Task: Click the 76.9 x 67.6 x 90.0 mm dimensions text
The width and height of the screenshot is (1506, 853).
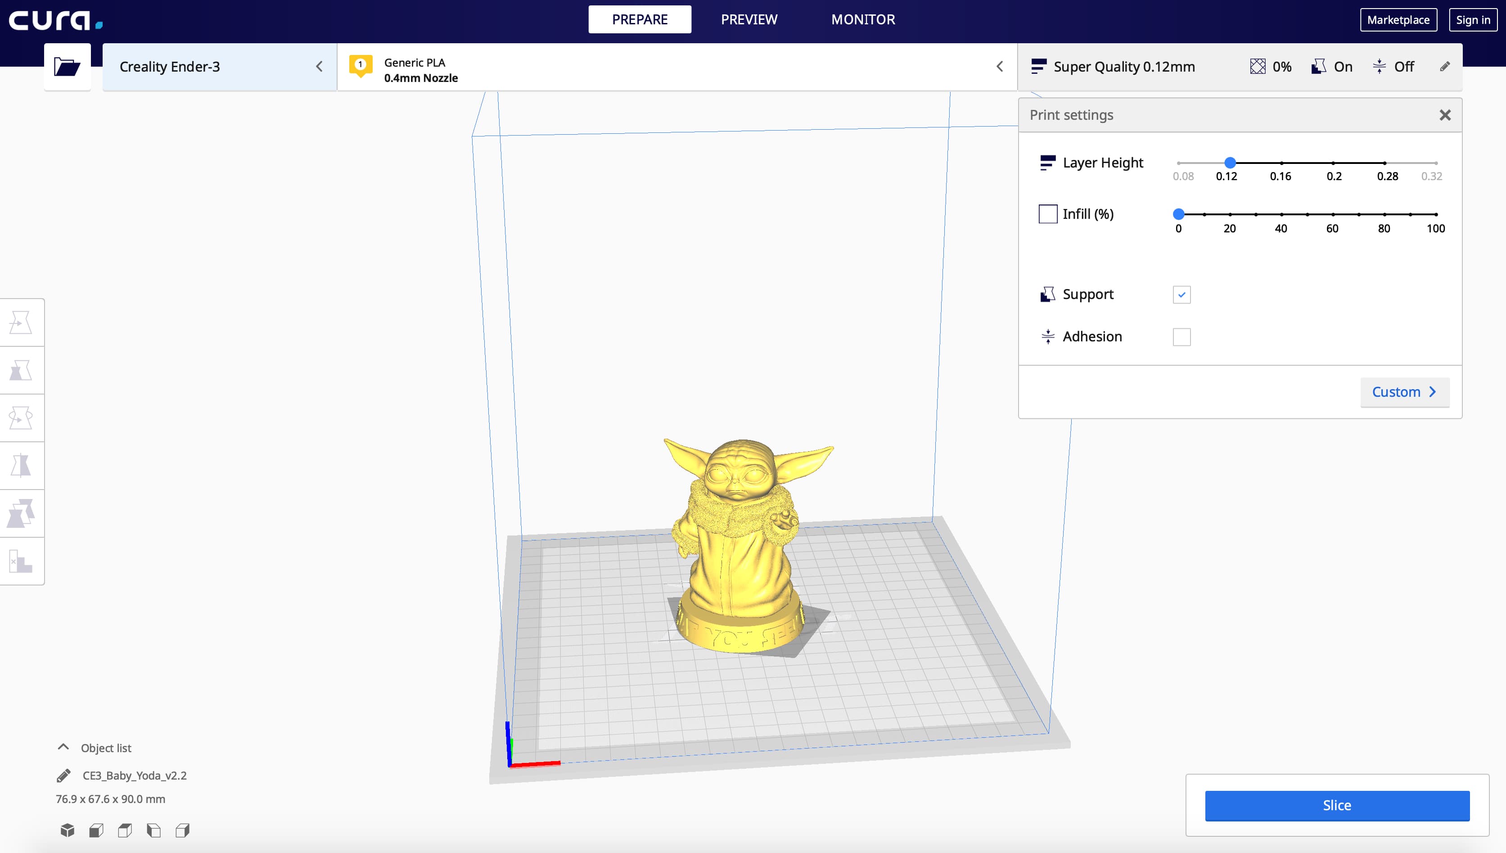Action: point(110,799)
